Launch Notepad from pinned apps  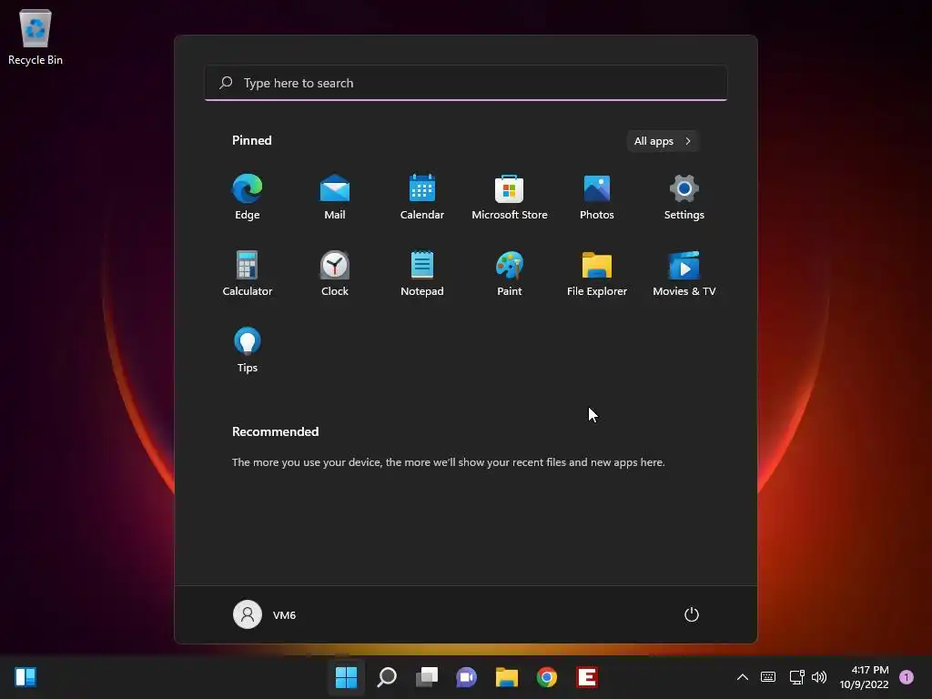pyautogui.click(x=422, y=273)
